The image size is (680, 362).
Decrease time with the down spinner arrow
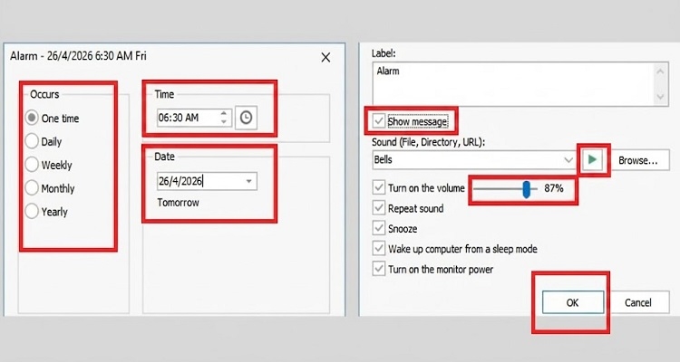click(x=224, y=121)
